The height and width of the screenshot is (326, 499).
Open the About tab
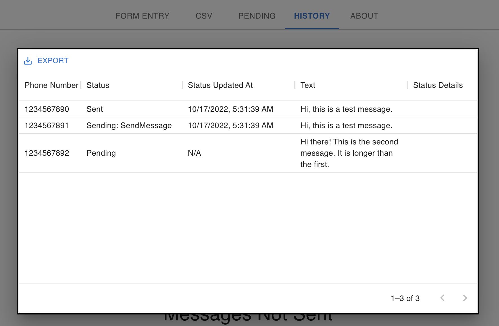pyautogui.click(x=364, y=16)
